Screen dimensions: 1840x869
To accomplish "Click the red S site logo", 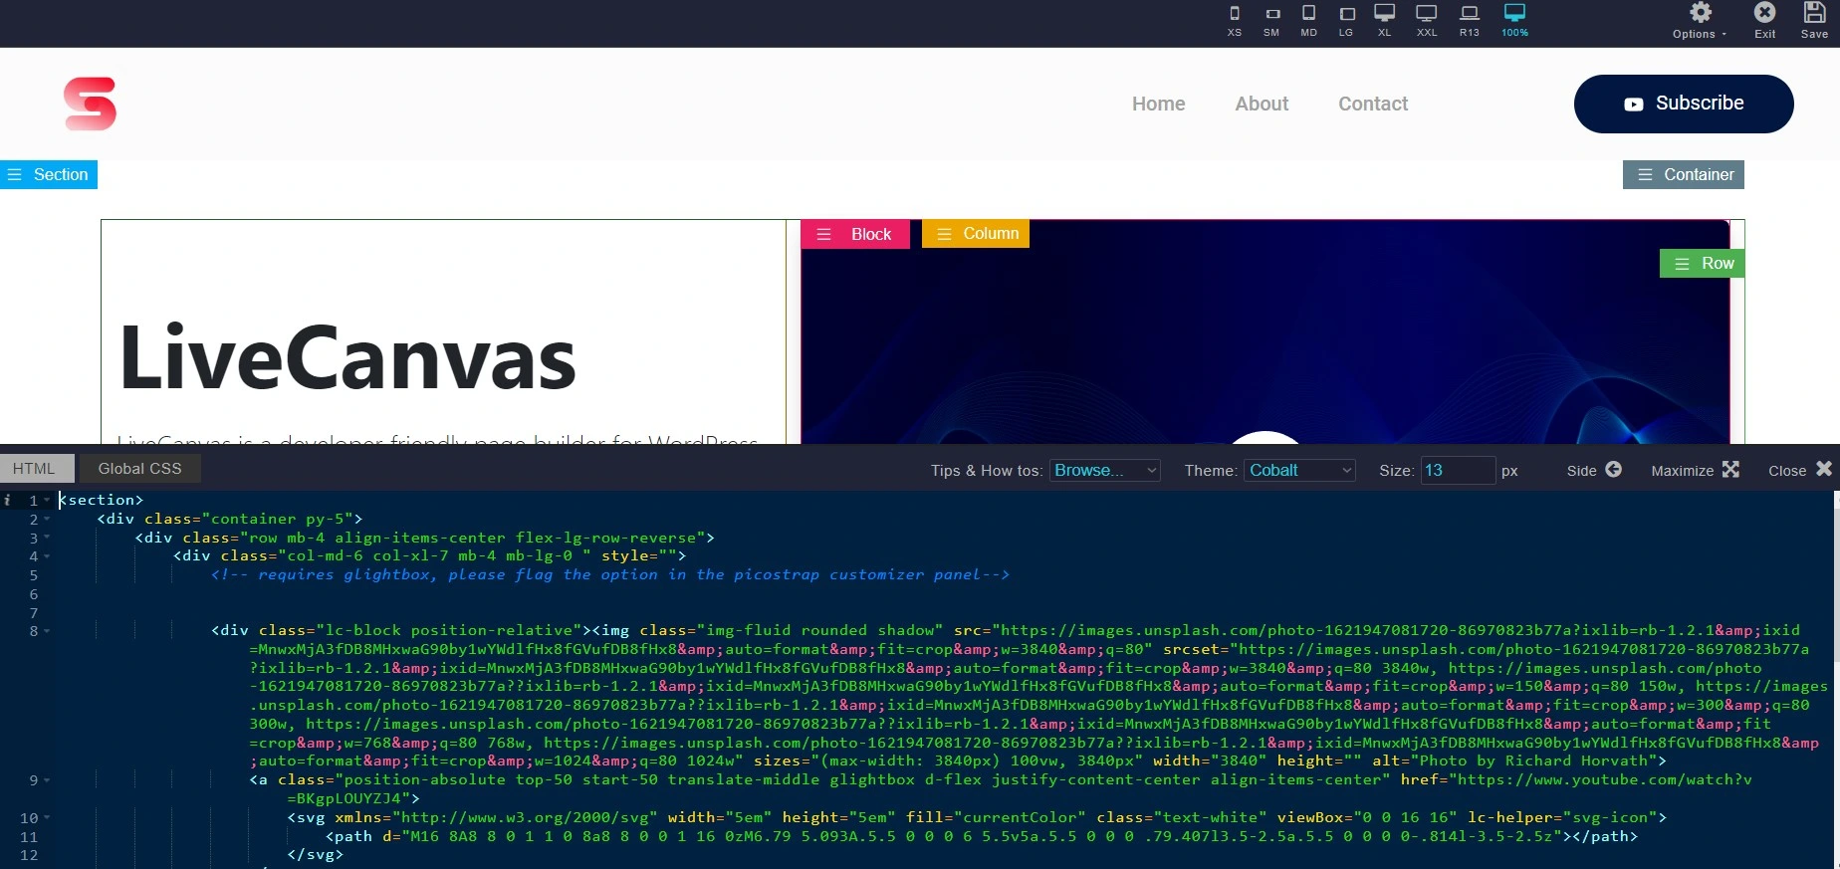I will (x=90, y=104).
